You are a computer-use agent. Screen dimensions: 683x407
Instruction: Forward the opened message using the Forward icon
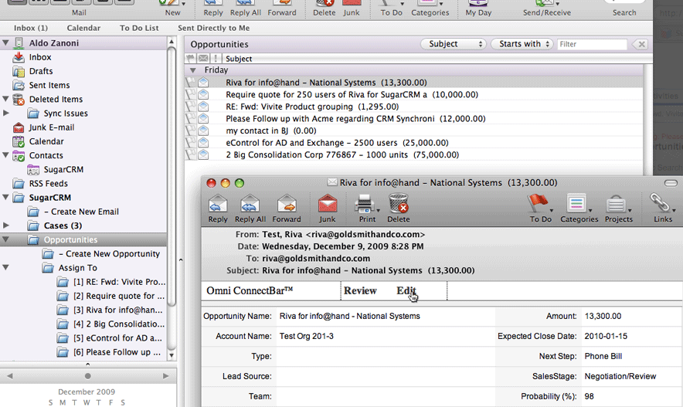(x=286, y=205)
